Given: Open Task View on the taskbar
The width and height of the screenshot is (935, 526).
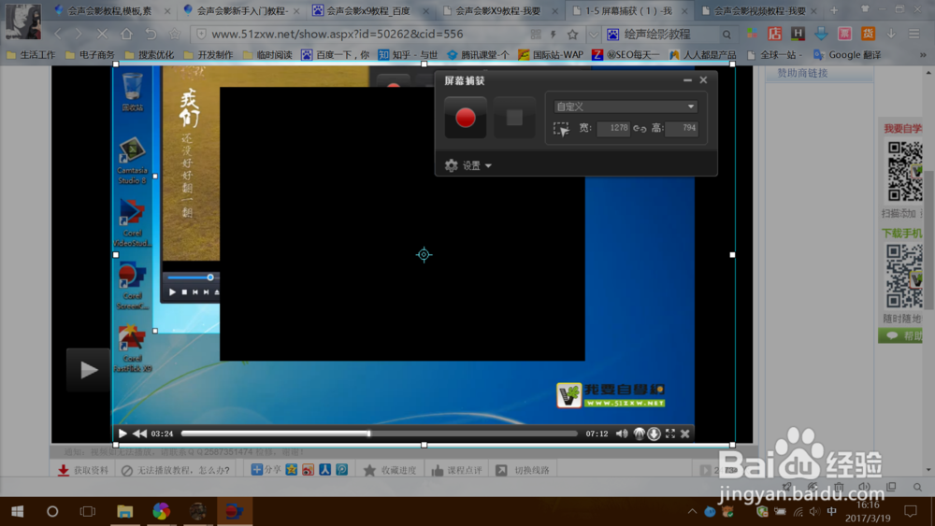Looking at the screenshot, I should 88,511.
